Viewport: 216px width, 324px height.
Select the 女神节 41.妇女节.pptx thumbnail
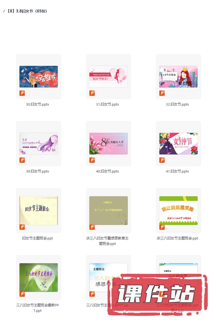coord(178,144)
